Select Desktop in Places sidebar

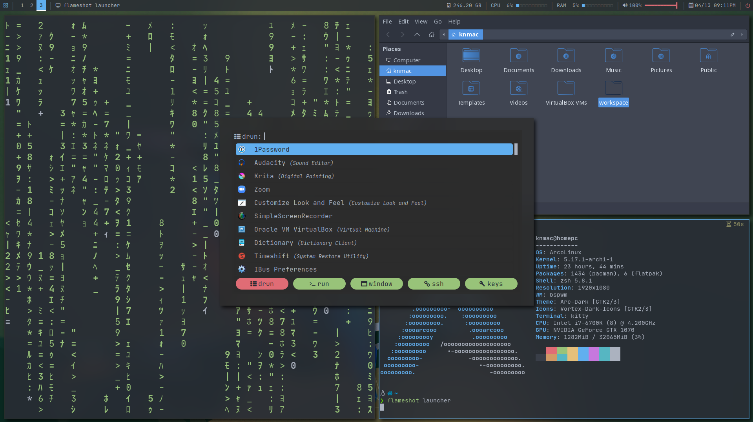point(413,82)
